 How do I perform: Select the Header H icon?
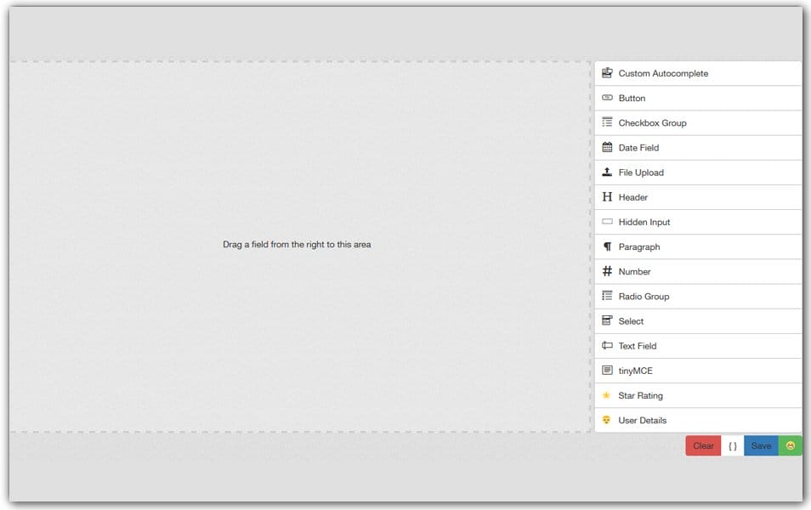click(x=607, y=196)
